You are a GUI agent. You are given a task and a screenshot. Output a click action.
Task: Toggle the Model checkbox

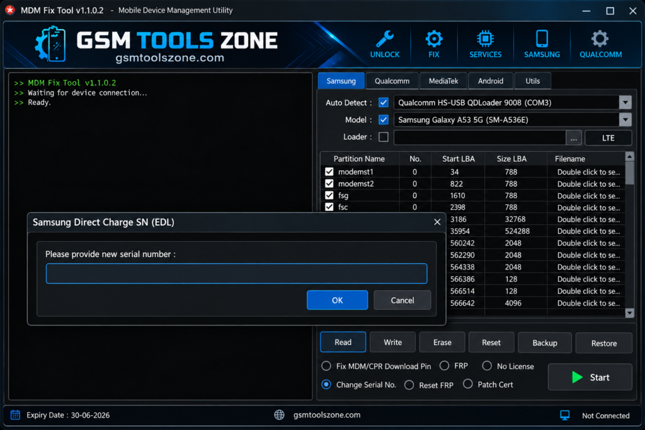(384, 120)
